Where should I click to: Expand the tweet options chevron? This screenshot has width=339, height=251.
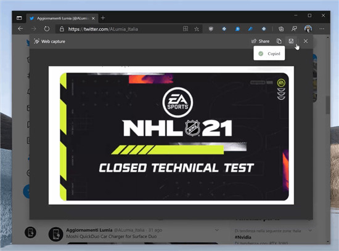[217, 230]
